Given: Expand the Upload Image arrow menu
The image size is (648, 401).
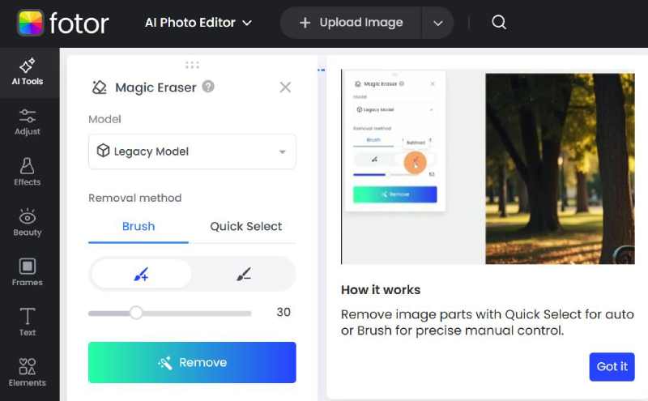Looking at the screenshot, I should [437, 23].
